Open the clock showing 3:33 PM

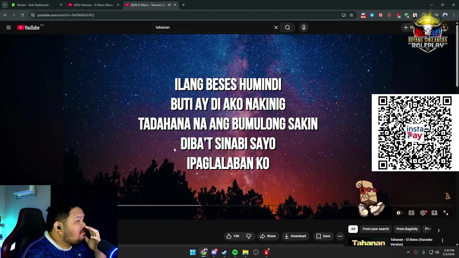point(449,252)
